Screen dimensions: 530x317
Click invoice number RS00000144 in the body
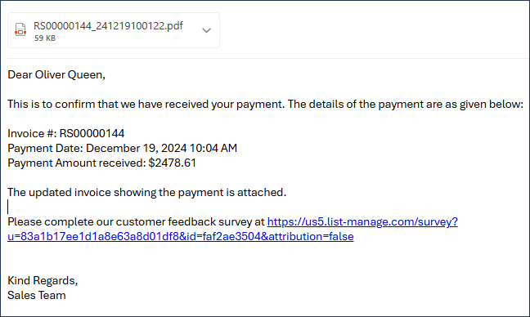(92, 133)
